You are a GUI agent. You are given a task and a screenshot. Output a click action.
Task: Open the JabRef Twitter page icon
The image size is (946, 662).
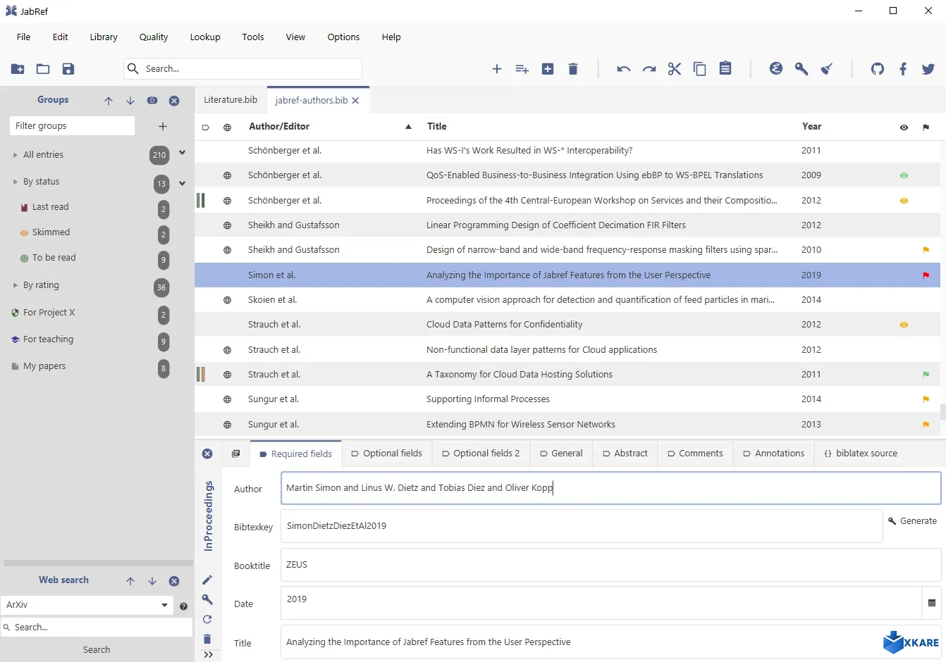coord(928,68)
